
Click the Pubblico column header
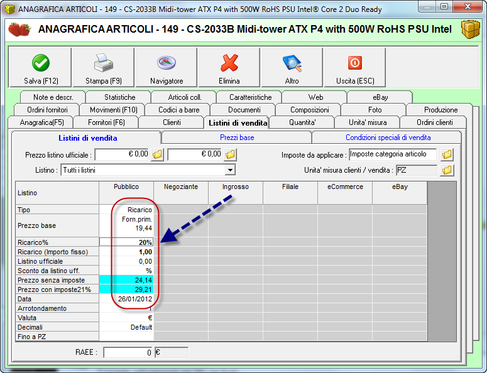click(x=126, y=193)
